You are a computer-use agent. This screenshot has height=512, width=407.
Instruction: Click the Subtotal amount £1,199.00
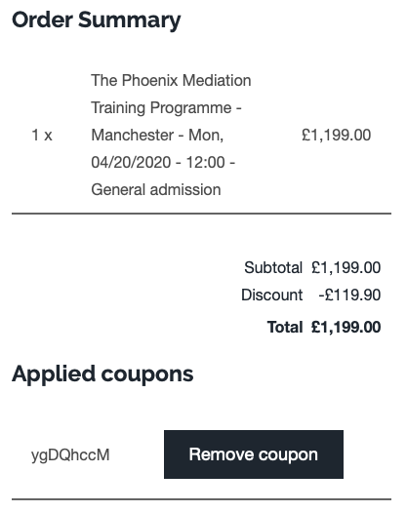pyautogui.click(x=346, y=267)
